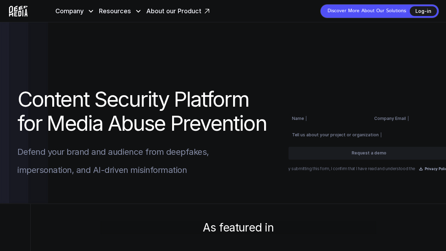Click the As featured in heading

pyautogui.click(x=238, y=228)
